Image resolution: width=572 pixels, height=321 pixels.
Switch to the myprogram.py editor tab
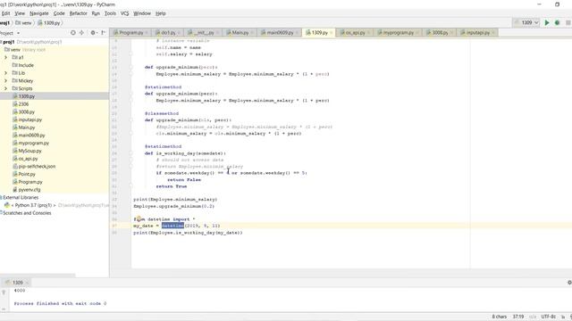[x=399, y=33]
